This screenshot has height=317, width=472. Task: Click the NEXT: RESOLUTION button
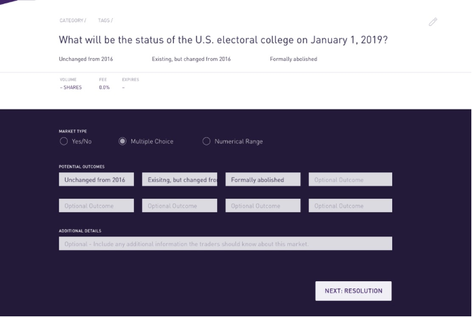[353, 291]
